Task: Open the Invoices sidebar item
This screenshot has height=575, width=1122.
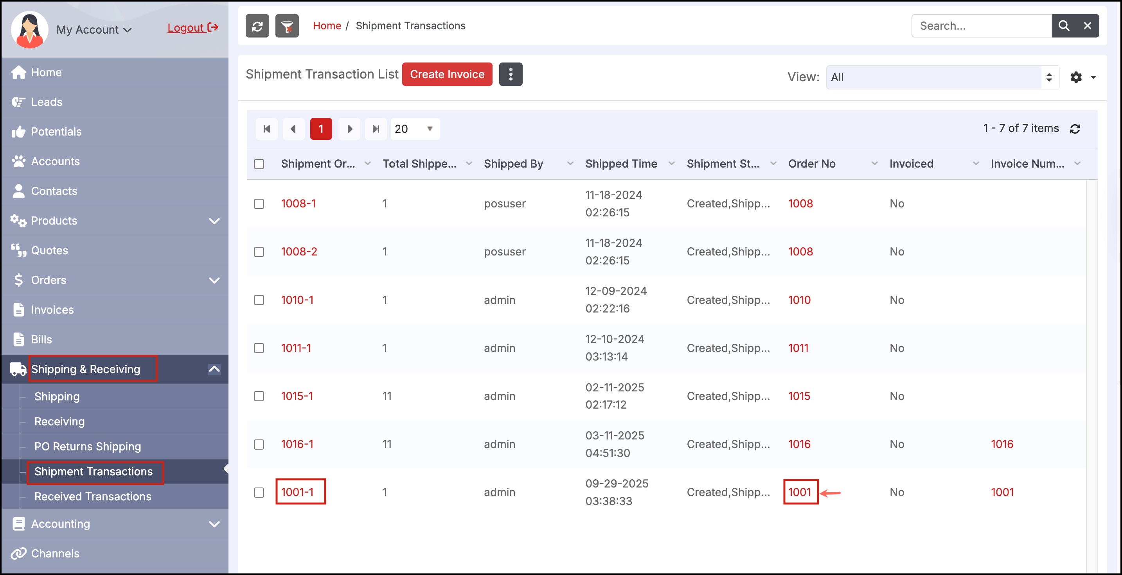Action: [x=52, y=310]
